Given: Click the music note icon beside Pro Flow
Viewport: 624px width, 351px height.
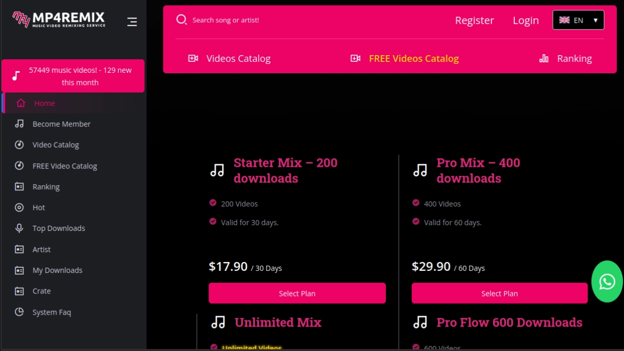Looking at the screenshot, I should [x=420, y=322].
